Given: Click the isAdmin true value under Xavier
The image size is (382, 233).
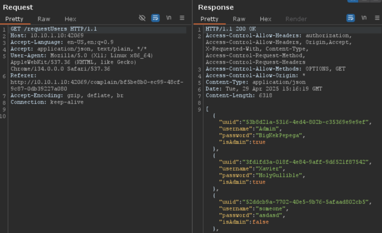Looking at the screenshot, I should pos(259,182).
